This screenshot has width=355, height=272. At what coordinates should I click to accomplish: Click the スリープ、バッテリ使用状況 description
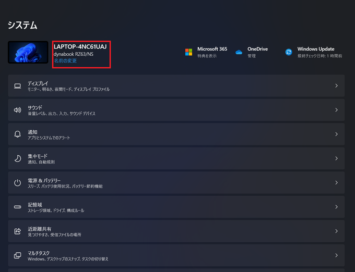coord(65,187)
